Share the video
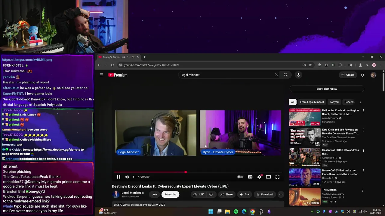This screenshot has height=216, width=385. [226, 194]
